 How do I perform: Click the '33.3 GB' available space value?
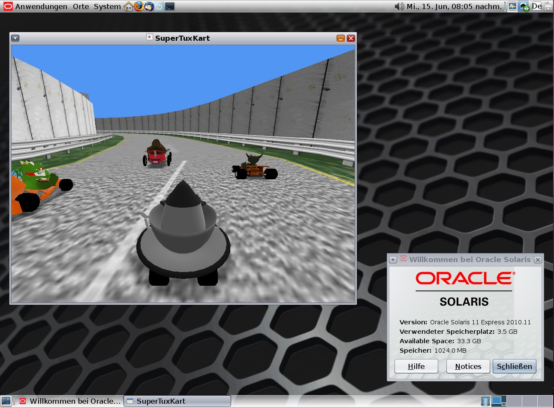[x=469, y=341]
